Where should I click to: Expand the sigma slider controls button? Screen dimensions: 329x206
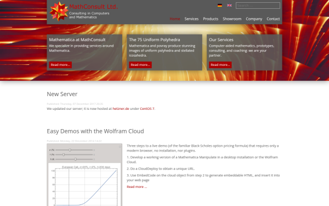pos(94,150)
